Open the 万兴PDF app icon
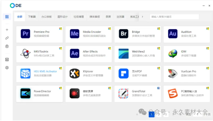 tap(123, 73)
